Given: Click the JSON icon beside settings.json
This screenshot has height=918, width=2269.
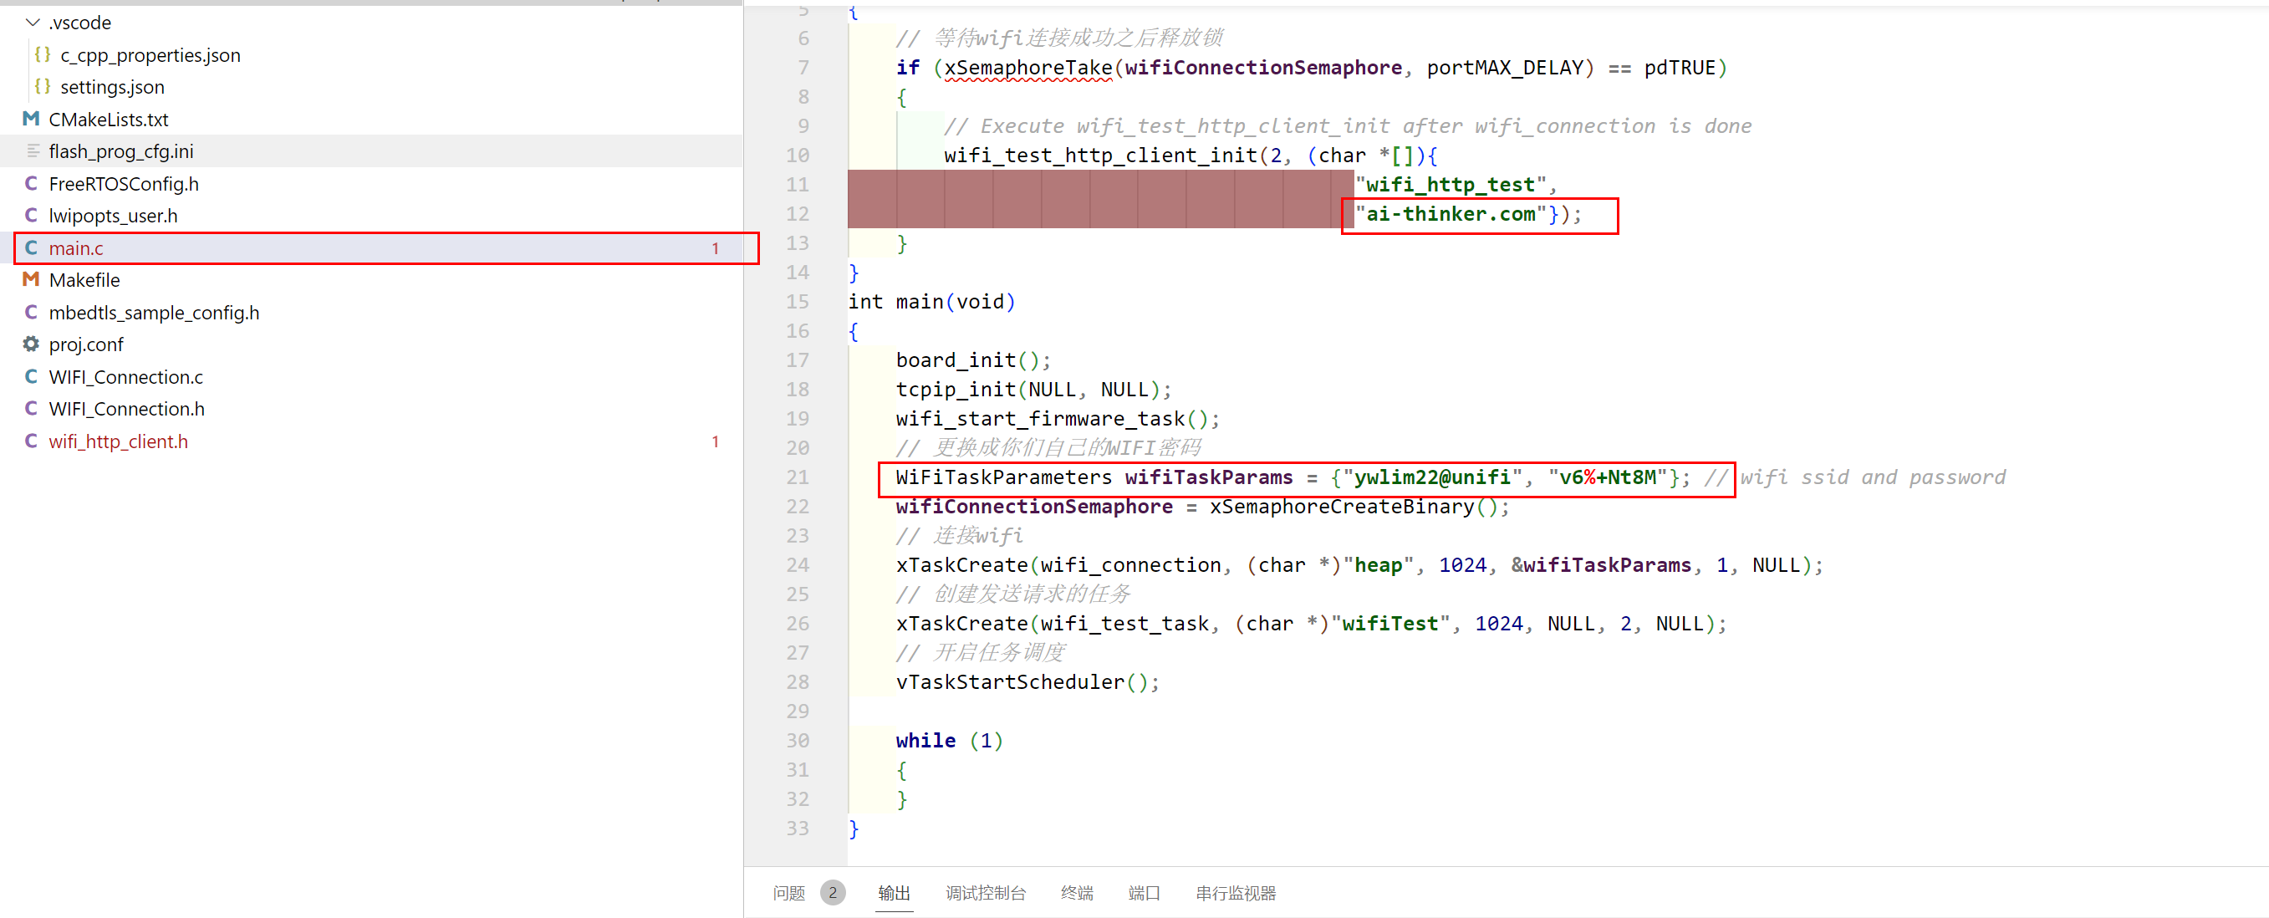Looking at the screenshot, I should coord(42,86).
